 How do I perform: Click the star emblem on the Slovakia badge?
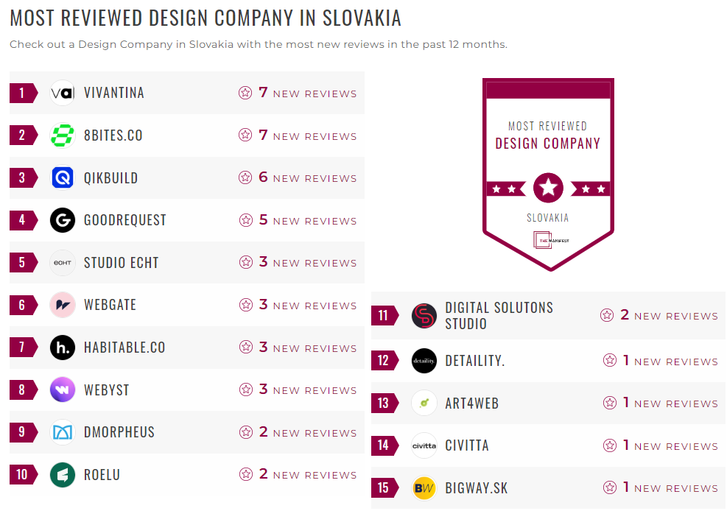click(548, 188)
